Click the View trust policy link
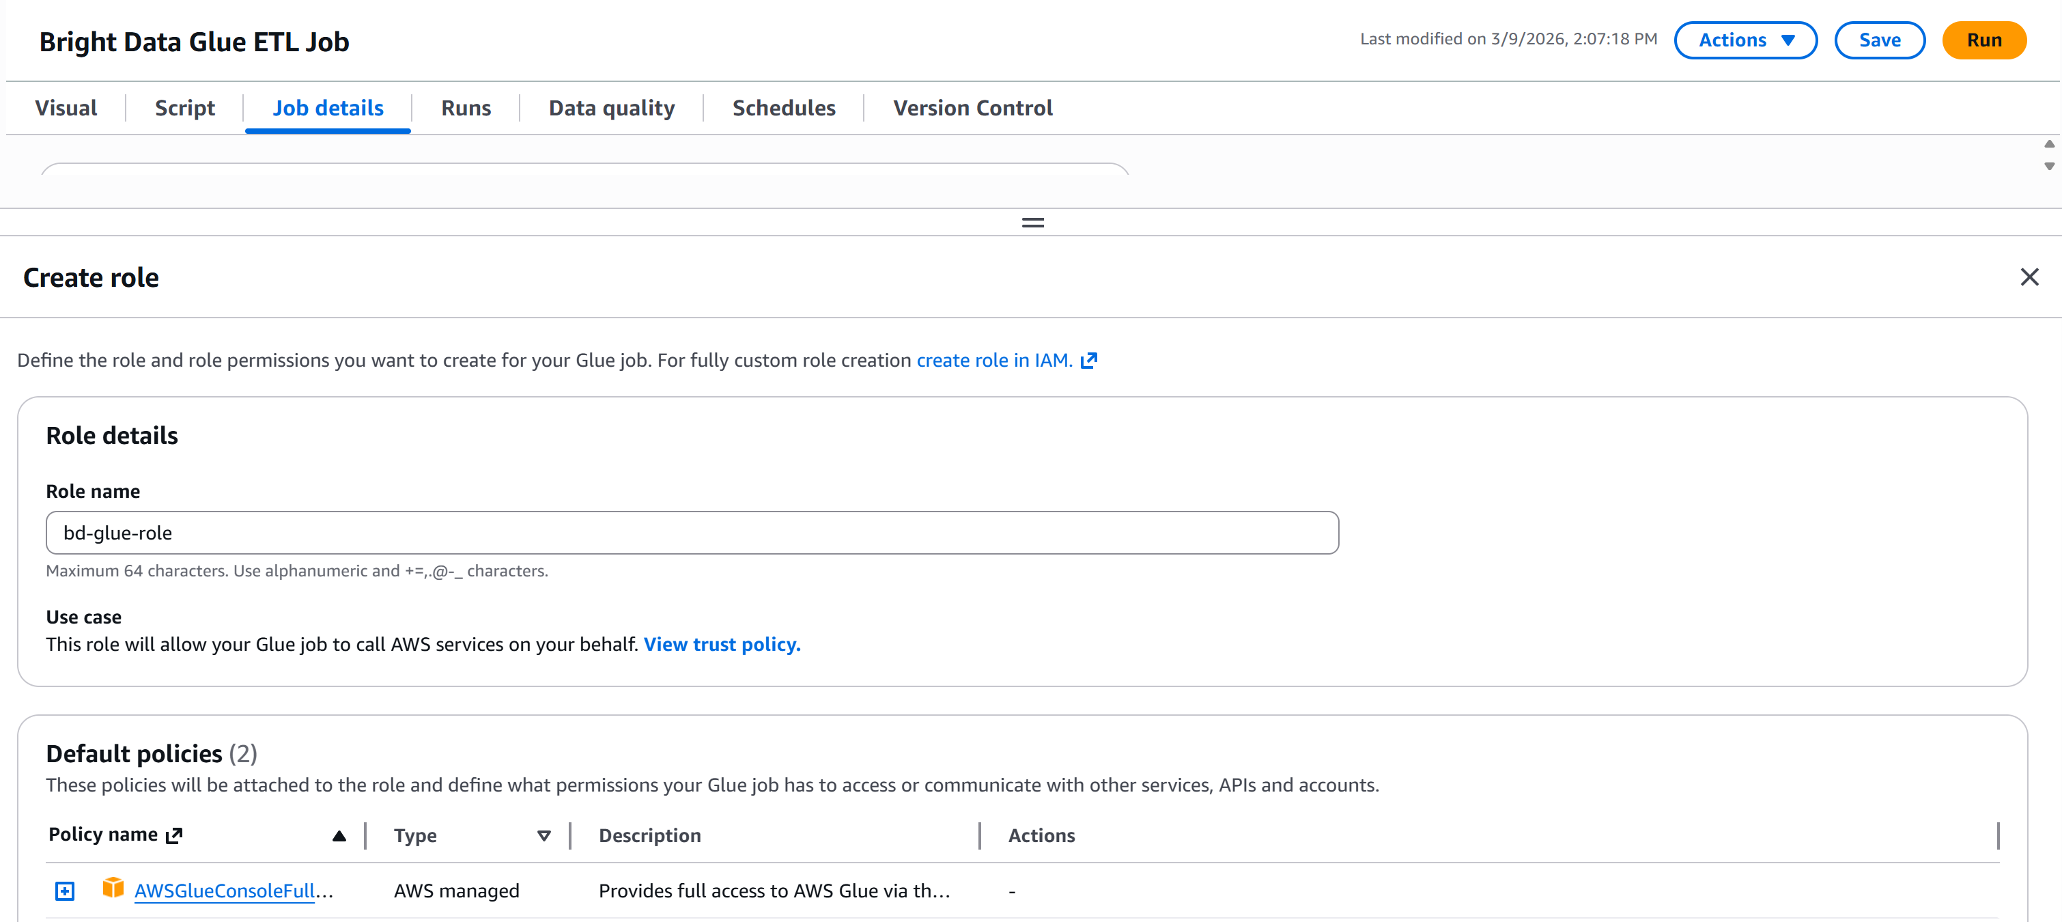This screenshot has width=2062, height=922. (721, 644)
